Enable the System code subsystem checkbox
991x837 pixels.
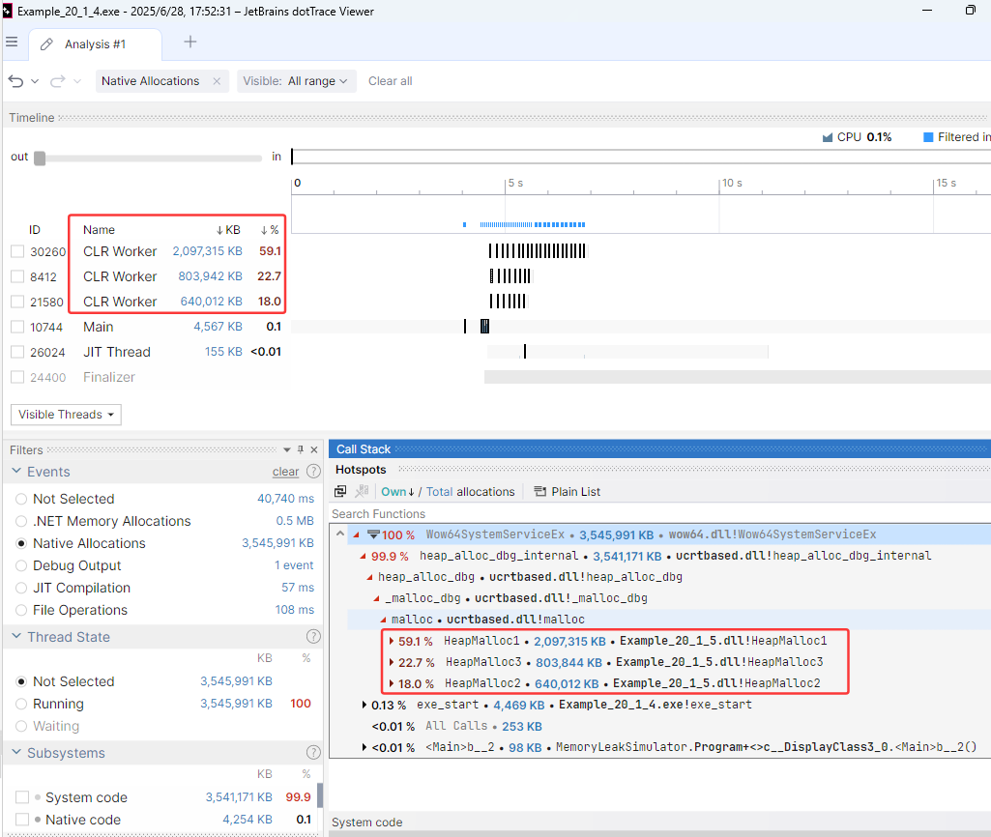[21, 797]
